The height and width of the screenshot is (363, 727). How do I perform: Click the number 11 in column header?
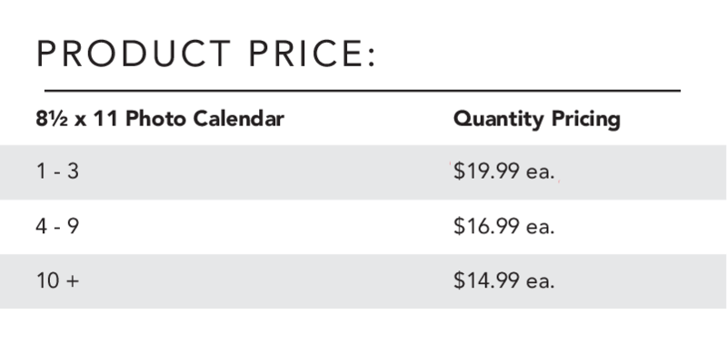point(105,119)
